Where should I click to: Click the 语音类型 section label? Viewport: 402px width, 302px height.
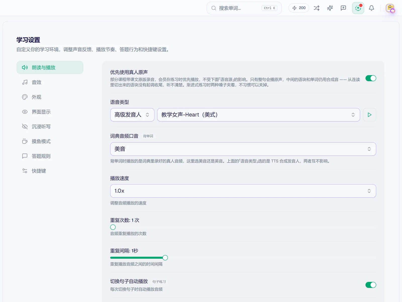(120, 102)
